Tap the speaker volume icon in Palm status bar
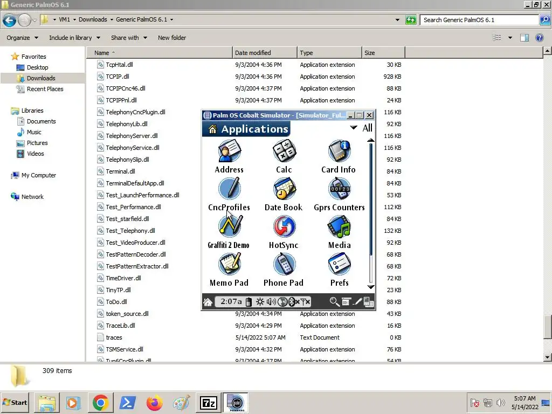Screen dimensions: 552x414 pyautogui.click(x=271, y=302)
